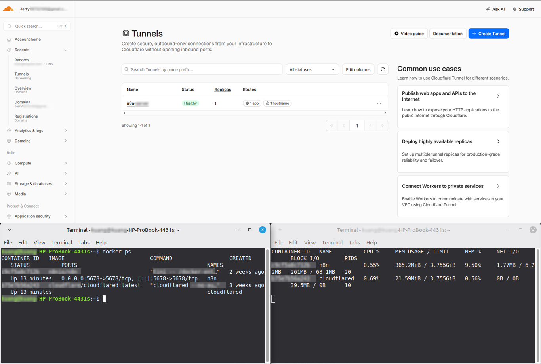This screenshot has width=541, height=364.
Task: Click the Name column header
Action: tap(132, 90)
